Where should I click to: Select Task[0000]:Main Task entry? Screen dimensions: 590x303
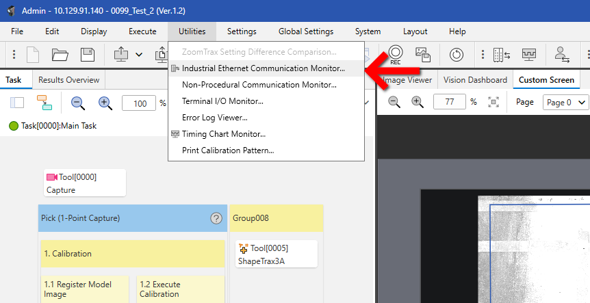[x=53, y=126]
